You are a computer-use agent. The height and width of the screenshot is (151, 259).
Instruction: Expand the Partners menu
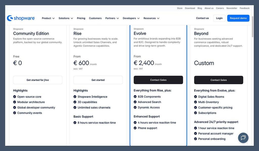[x=112, y=18]
